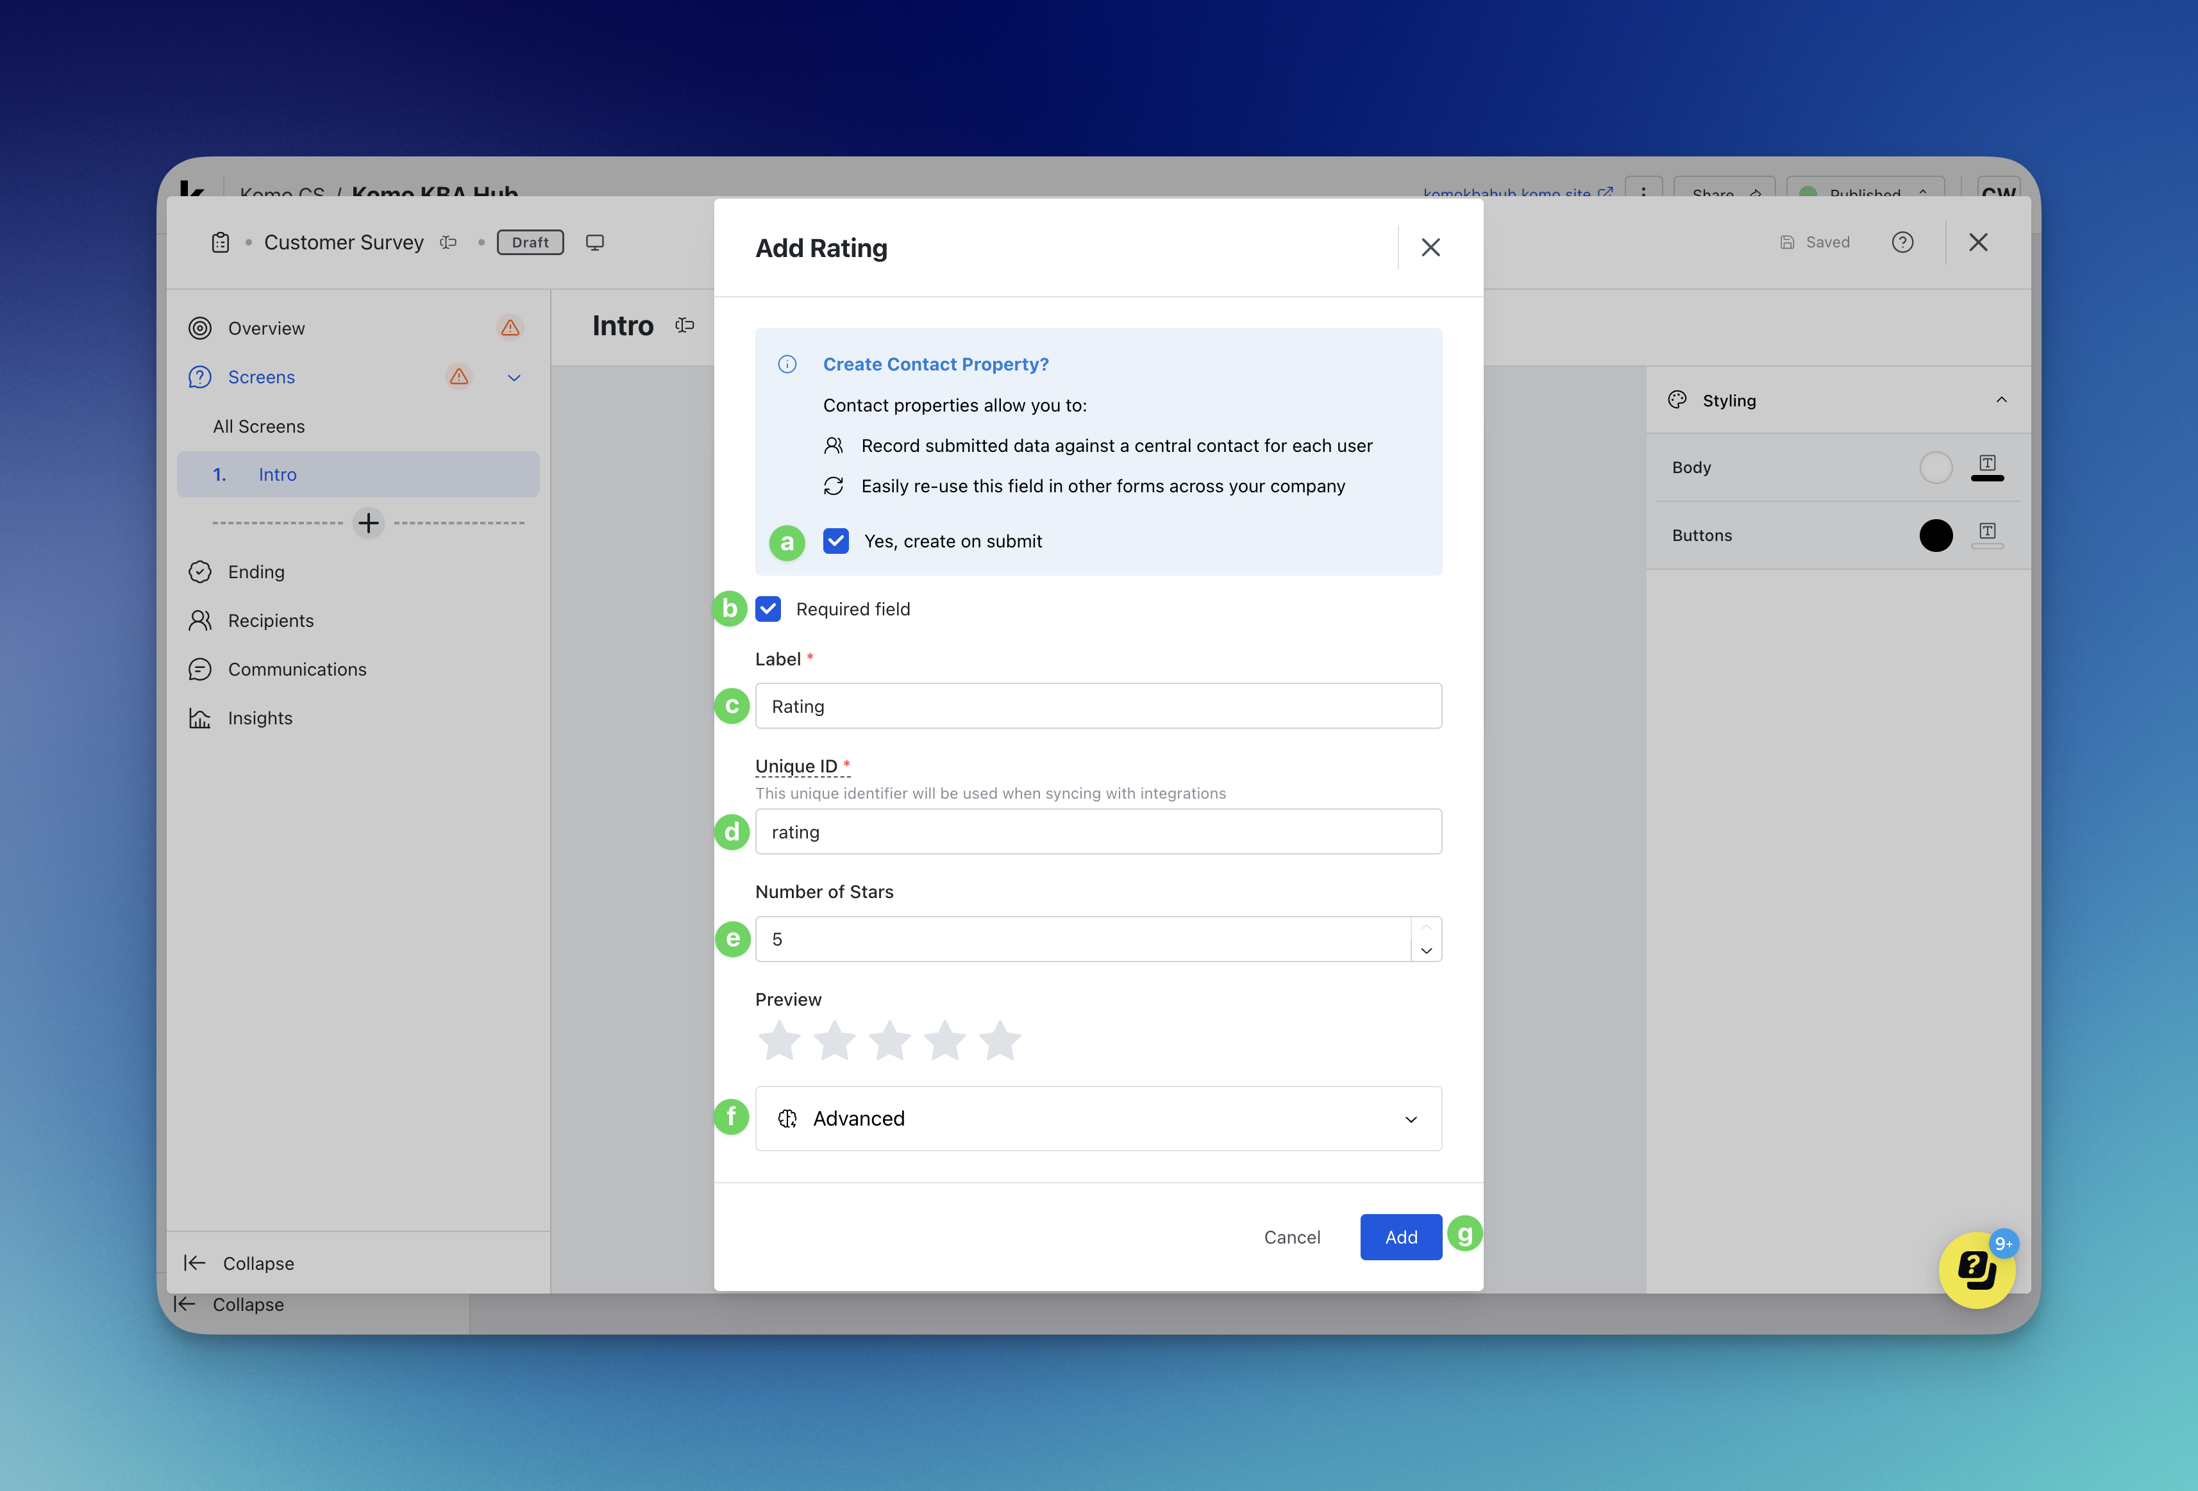Open Communications in the sidebar

[297, 669]
